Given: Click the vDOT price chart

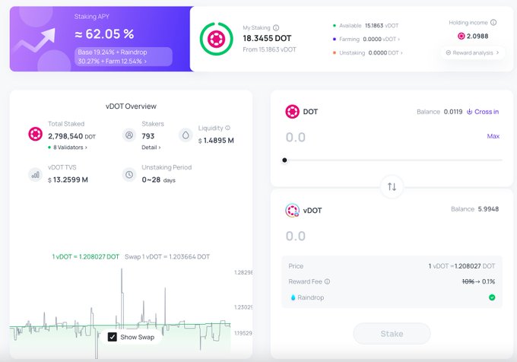Looking at the screenshot, I should click(120, 313).
